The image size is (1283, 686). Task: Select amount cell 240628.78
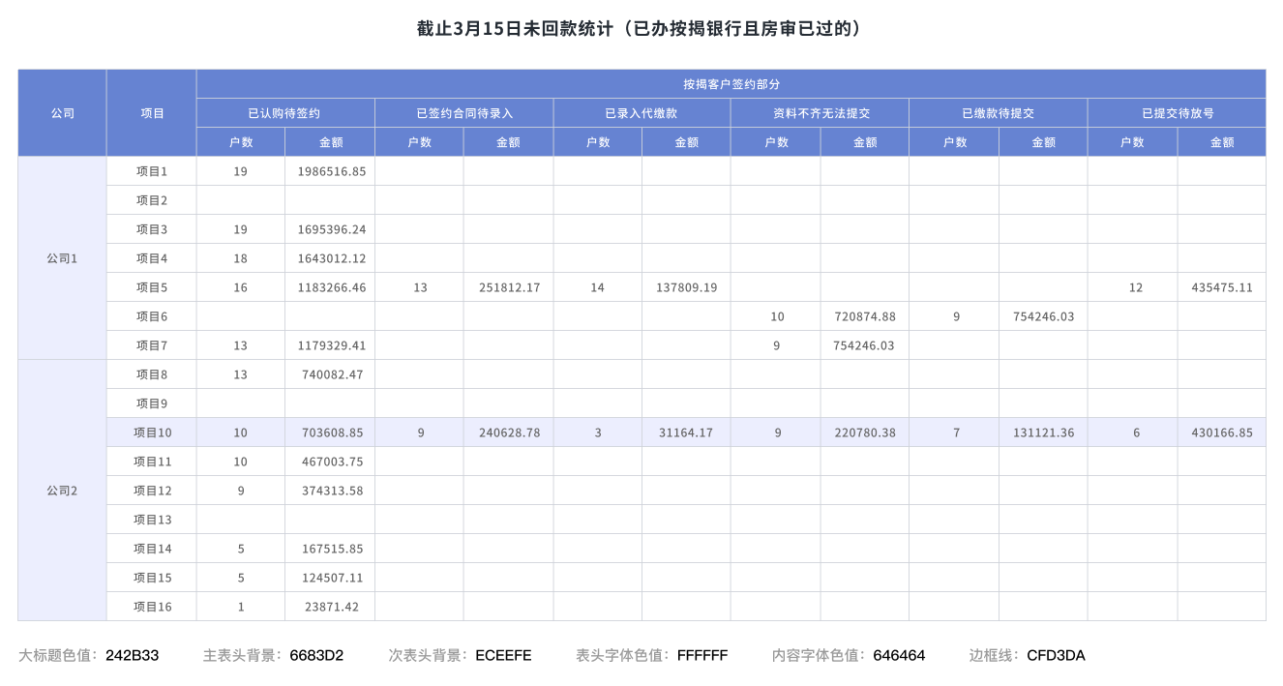click(x=509, y=432)
